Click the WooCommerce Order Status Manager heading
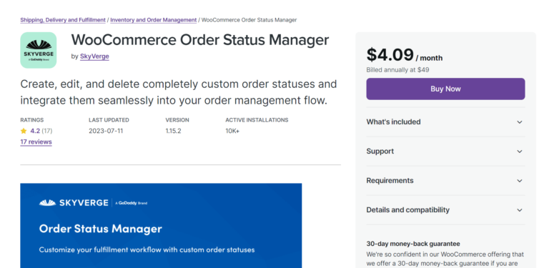 coord(200,40)
